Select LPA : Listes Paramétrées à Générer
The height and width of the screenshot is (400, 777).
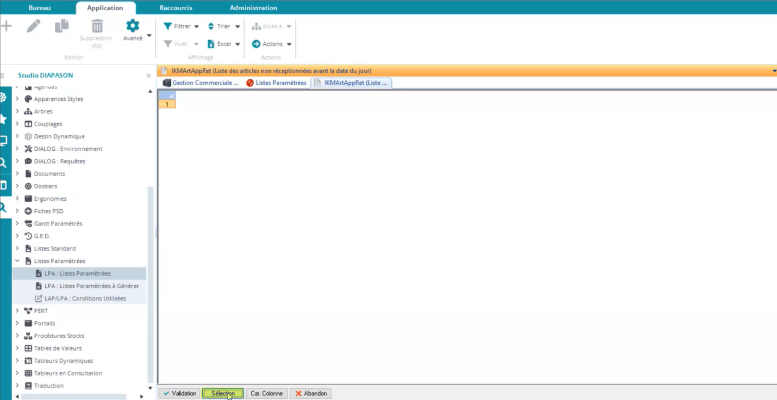coord(92,286)
